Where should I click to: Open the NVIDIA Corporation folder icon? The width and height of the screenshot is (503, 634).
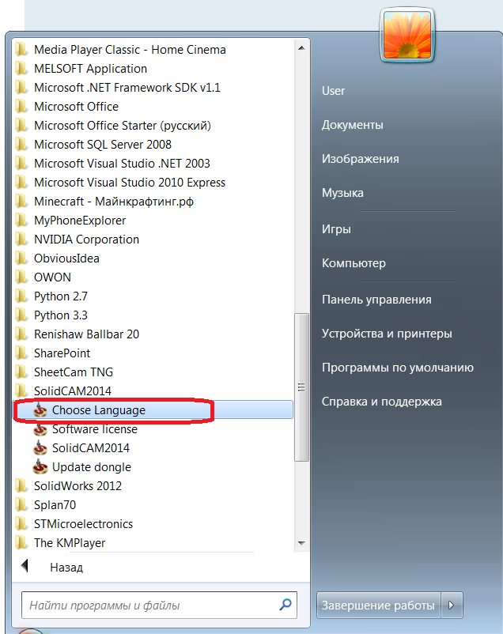(x=21, y=240)
